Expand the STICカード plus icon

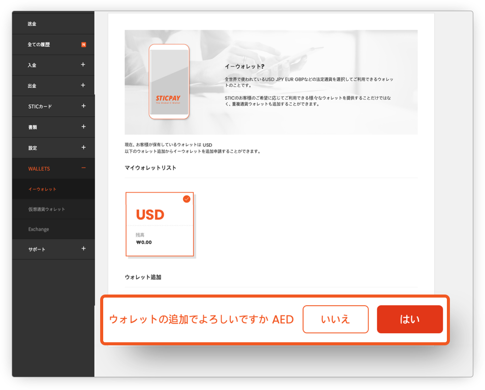[83, 106]
